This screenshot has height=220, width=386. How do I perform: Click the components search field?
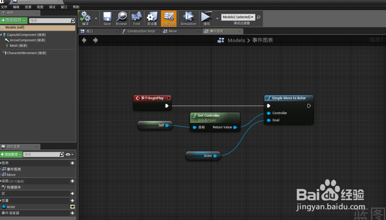click(x=52, y=21)
